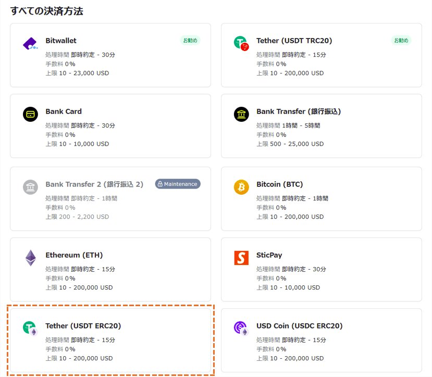Click the Tether TRC20 logo icon
The height and width of the screenshot is (377, 432).
(241, 44)
